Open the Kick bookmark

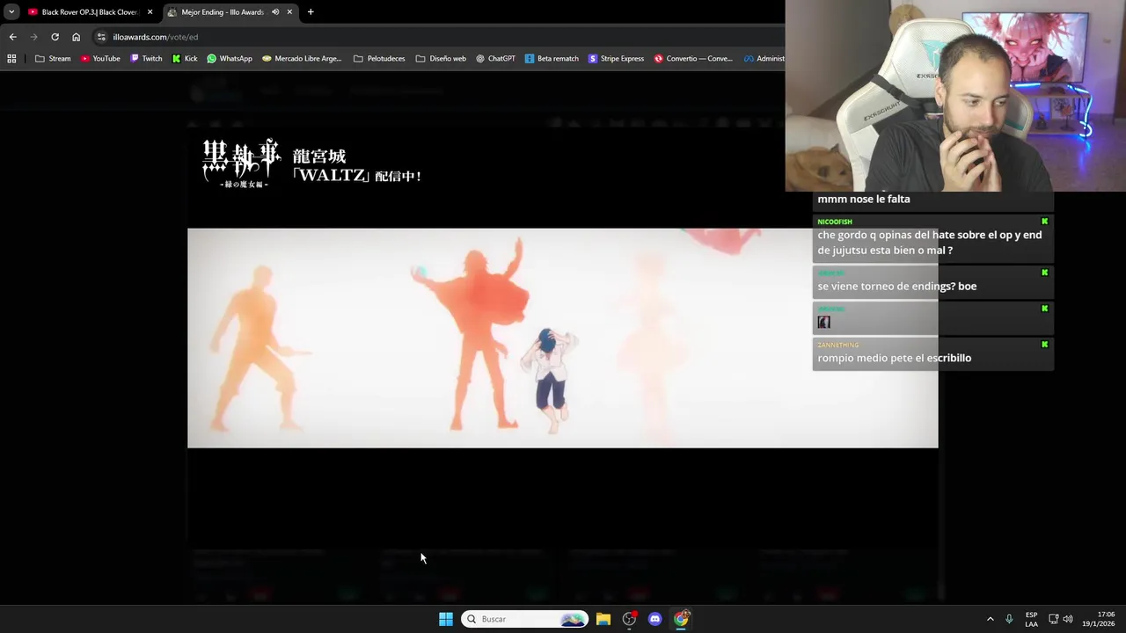tap(185, 59)
